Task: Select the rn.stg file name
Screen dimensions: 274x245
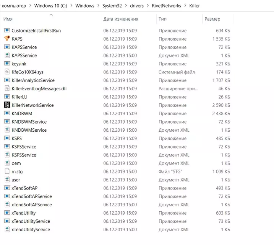Action: pyautogui.click(x=17, y=171)
